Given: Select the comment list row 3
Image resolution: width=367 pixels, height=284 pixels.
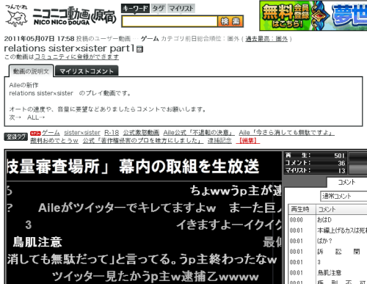Looking at the screenshot, I should [328, 262].
